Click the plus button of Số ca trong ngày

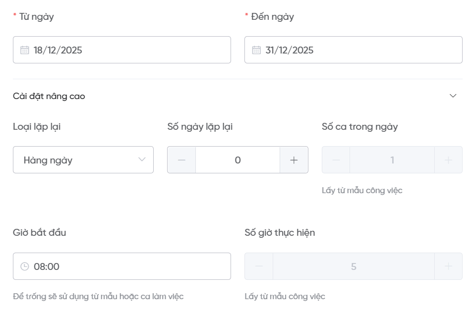[448, 160]
